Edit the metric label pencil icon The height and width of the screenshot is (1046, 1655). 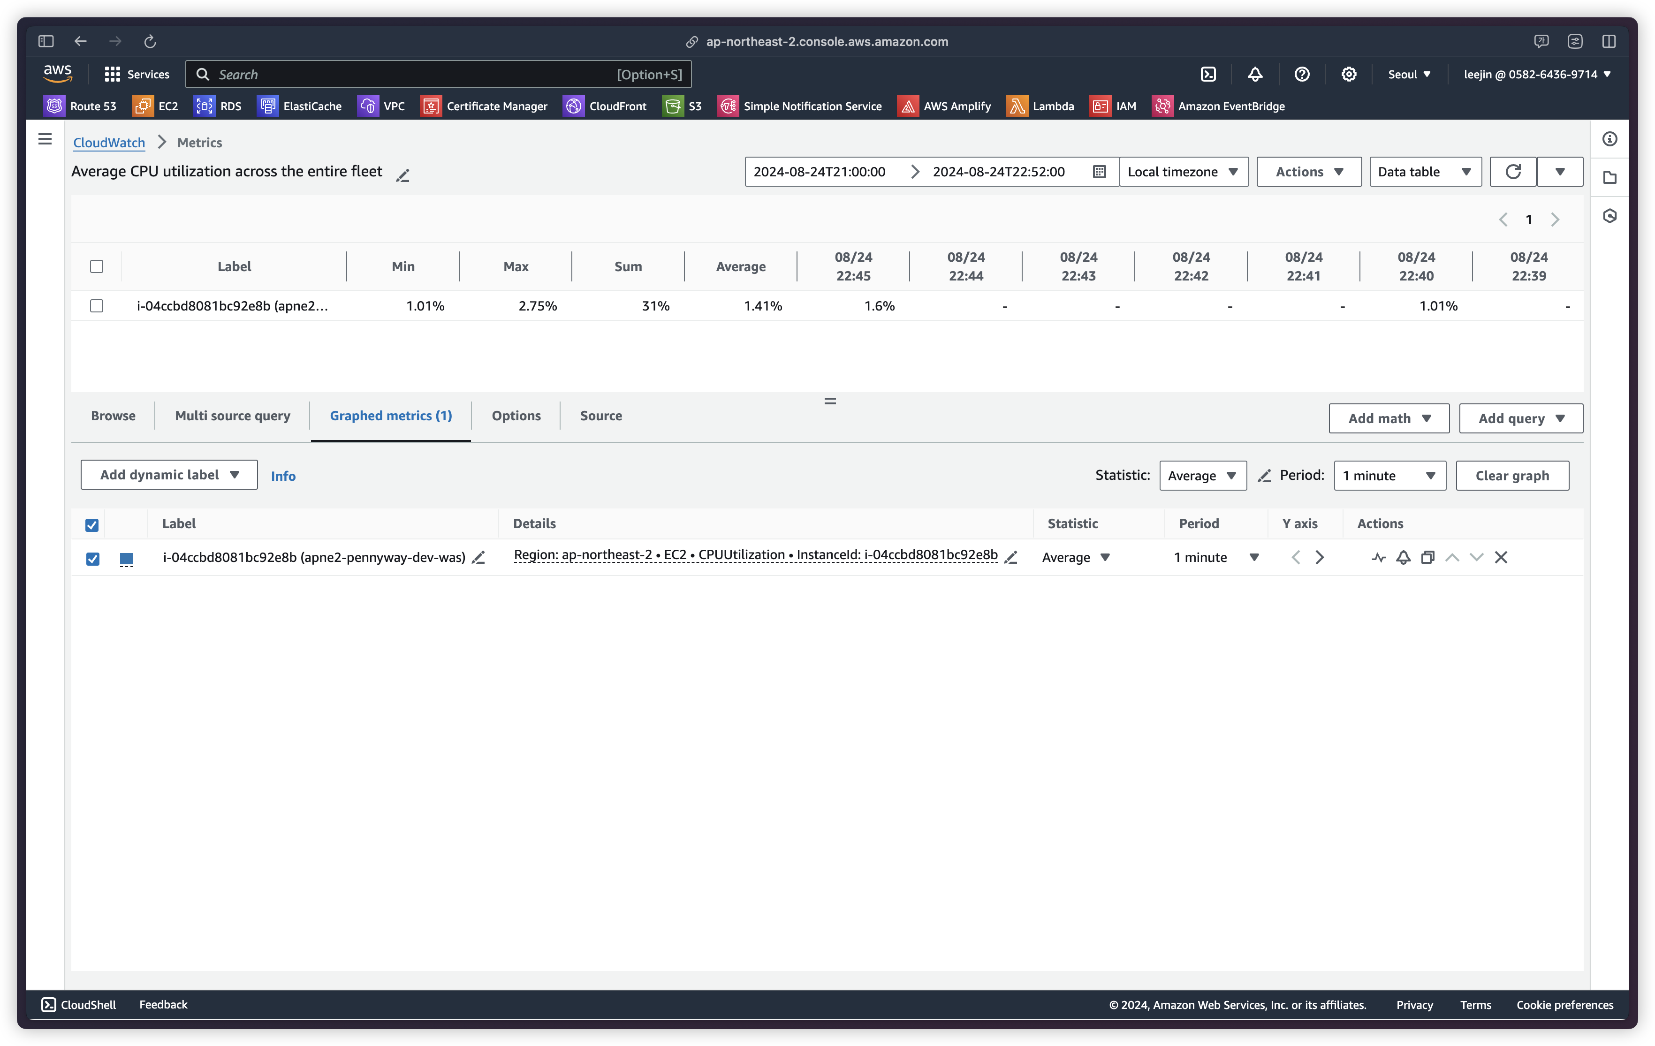(x=478, y=557)
